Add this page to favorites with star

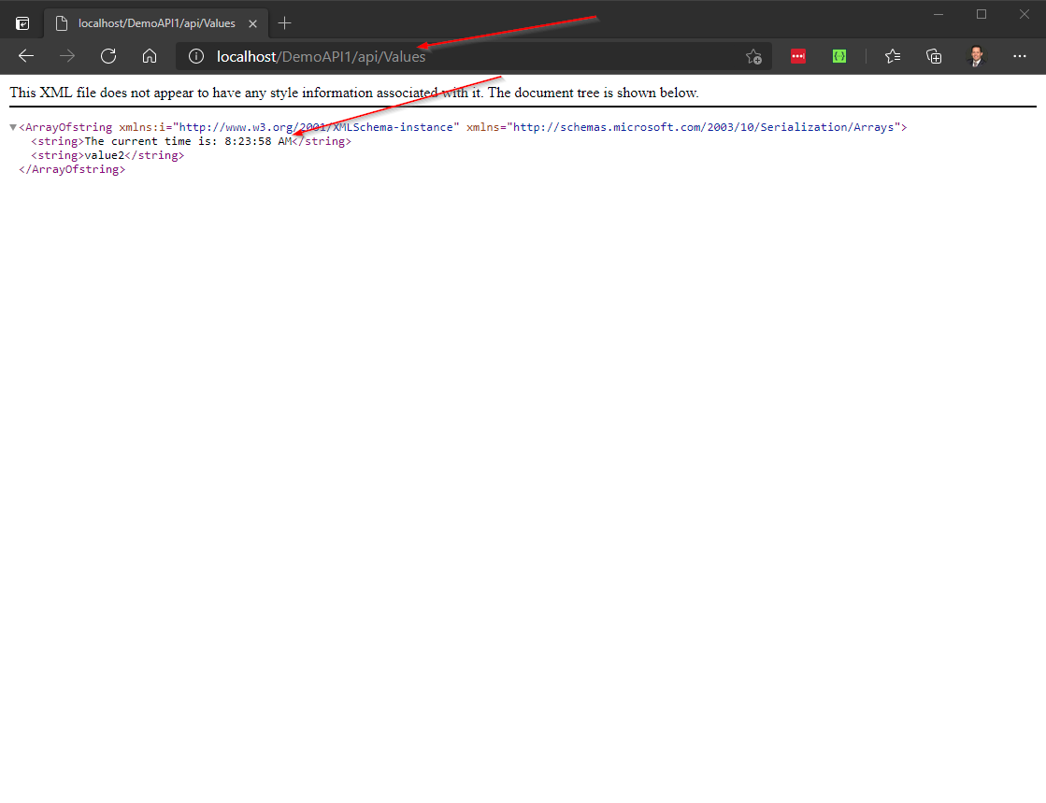(753, 56)
